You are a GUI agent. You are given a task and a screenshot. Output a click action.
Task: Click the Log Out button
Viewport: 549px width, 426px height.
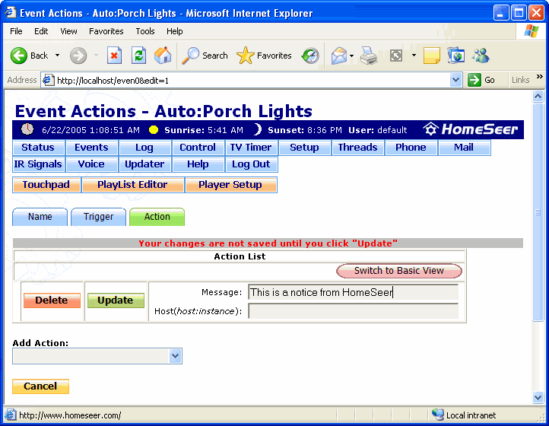tap(252, 164)
